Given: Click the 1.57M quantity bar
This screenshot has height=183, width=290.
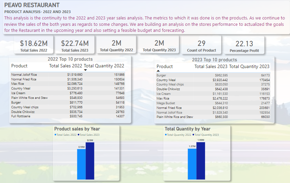Looking at the screenshot, I should pos(192,164).
